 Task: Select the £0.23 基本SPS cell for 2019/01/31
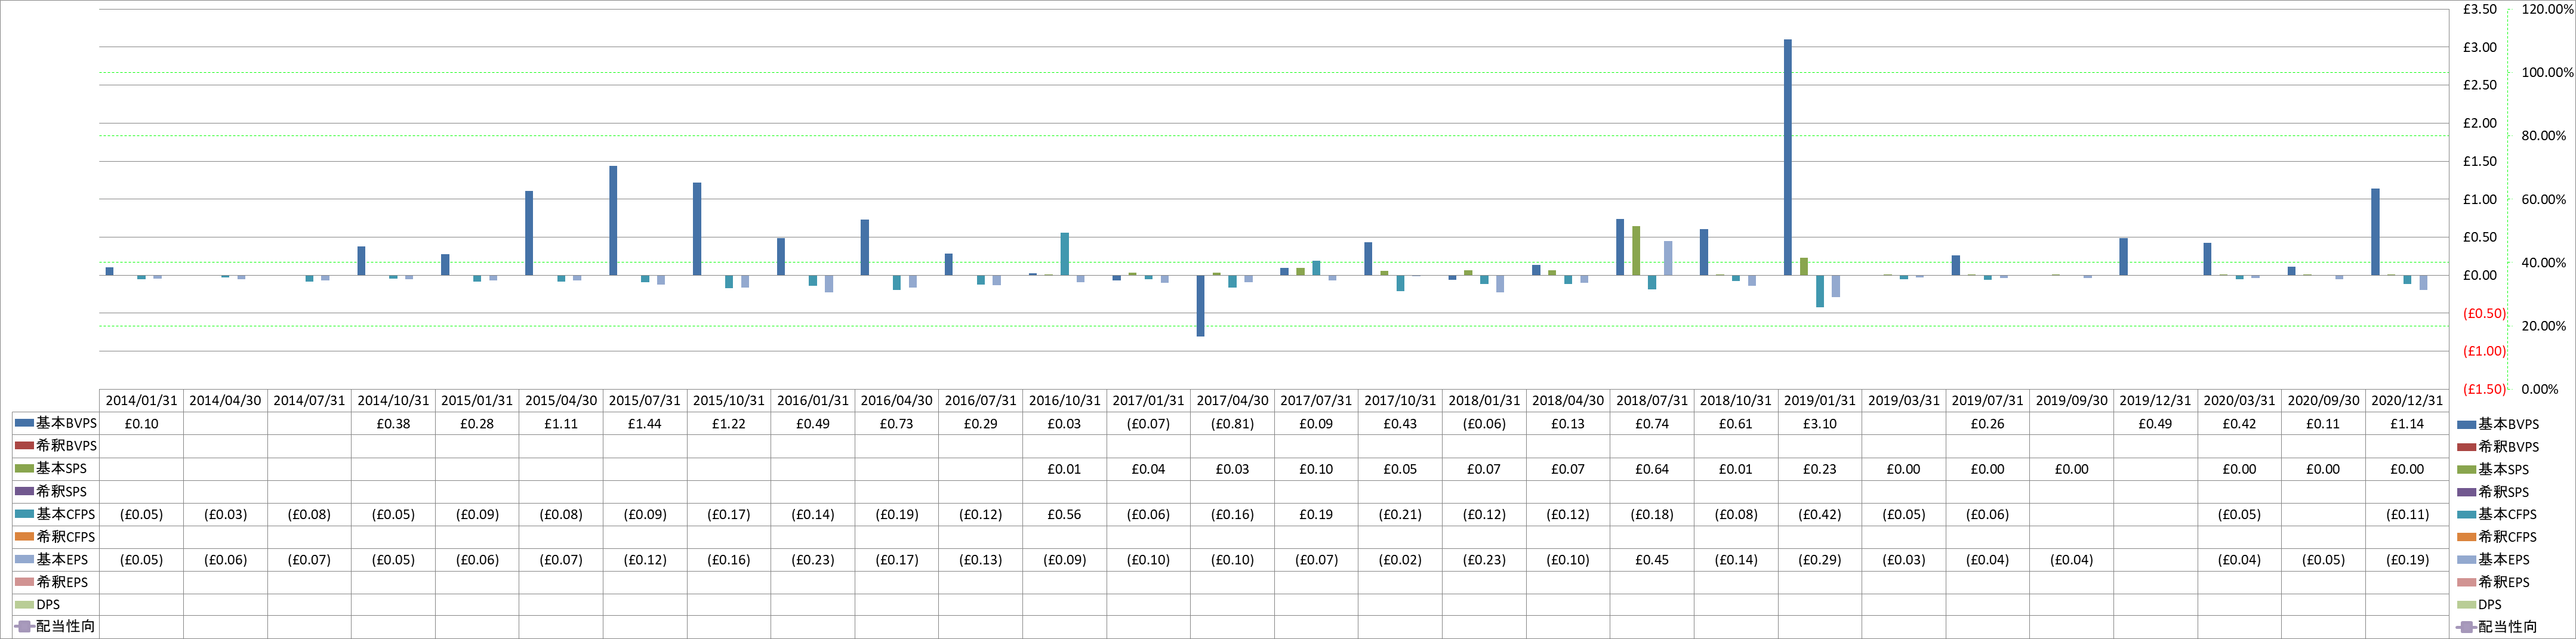(1820, 469)
